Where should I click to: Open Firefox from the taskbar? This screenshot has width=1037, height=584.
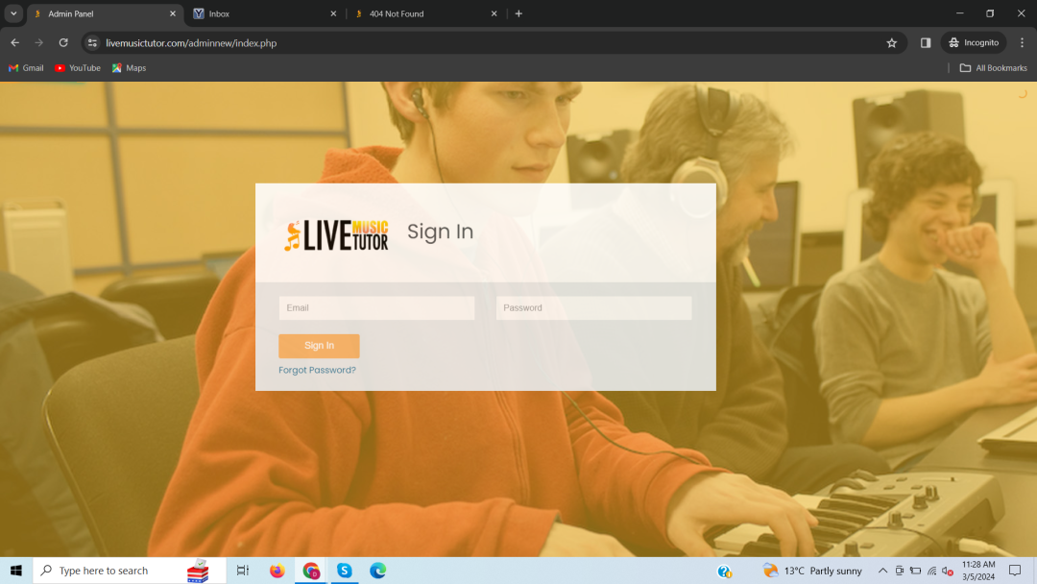point(277,571)
